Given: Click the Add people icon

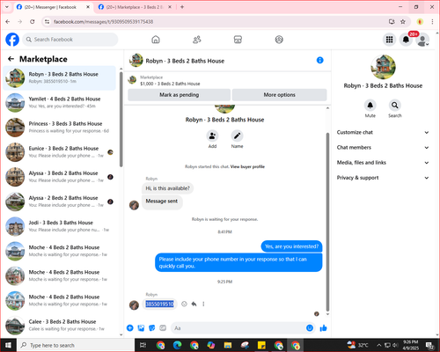Looking at the screenshot, I should [x=212, y=136].
